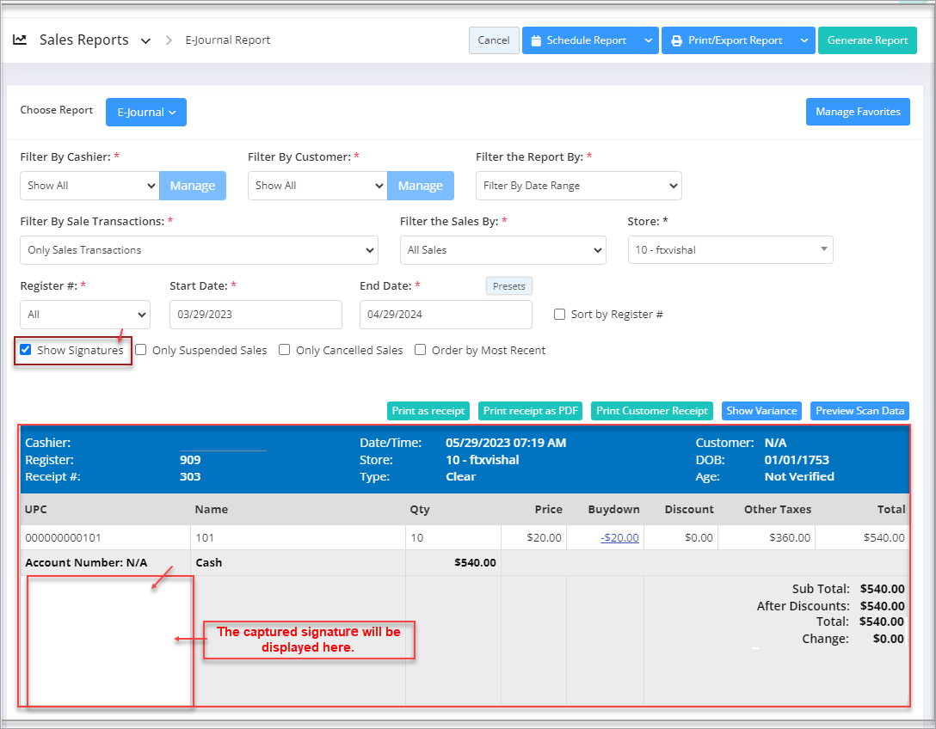Click the Age status Not Verified
Image resolution: width=936 pixels, height=729 pixels.
click(x=799, y=476)
